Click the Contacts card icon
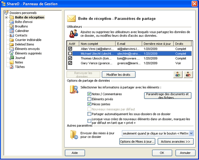199x160 pixels. pos(12,35)
